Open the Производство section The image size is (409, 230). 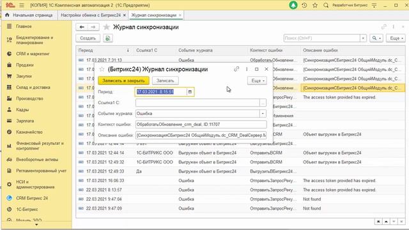[30, 98]
